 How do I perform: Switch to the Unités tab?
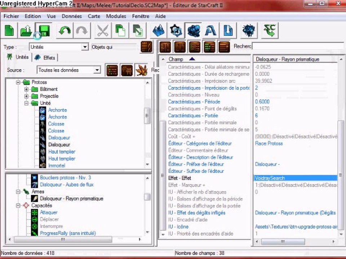[18, 57]
